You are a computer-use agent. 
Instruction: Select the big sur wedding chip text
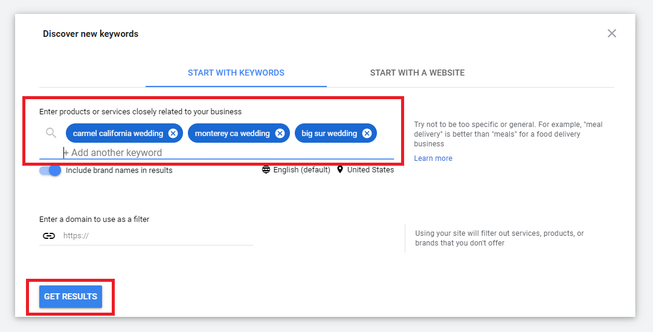click(x=329, y=134)
